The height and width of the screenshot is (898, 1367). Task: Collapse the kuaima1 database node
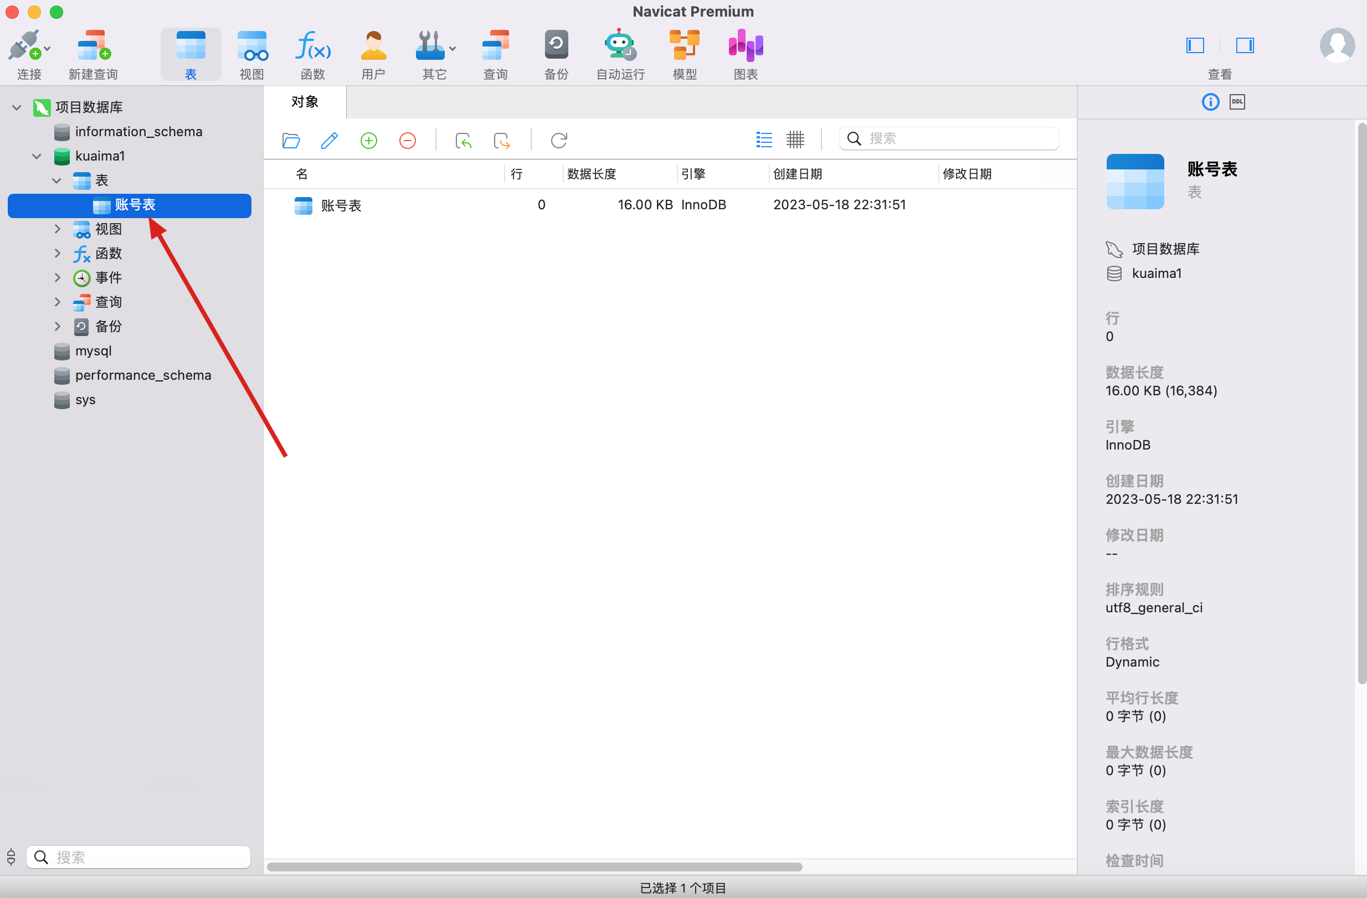click(x=37, y=156)
